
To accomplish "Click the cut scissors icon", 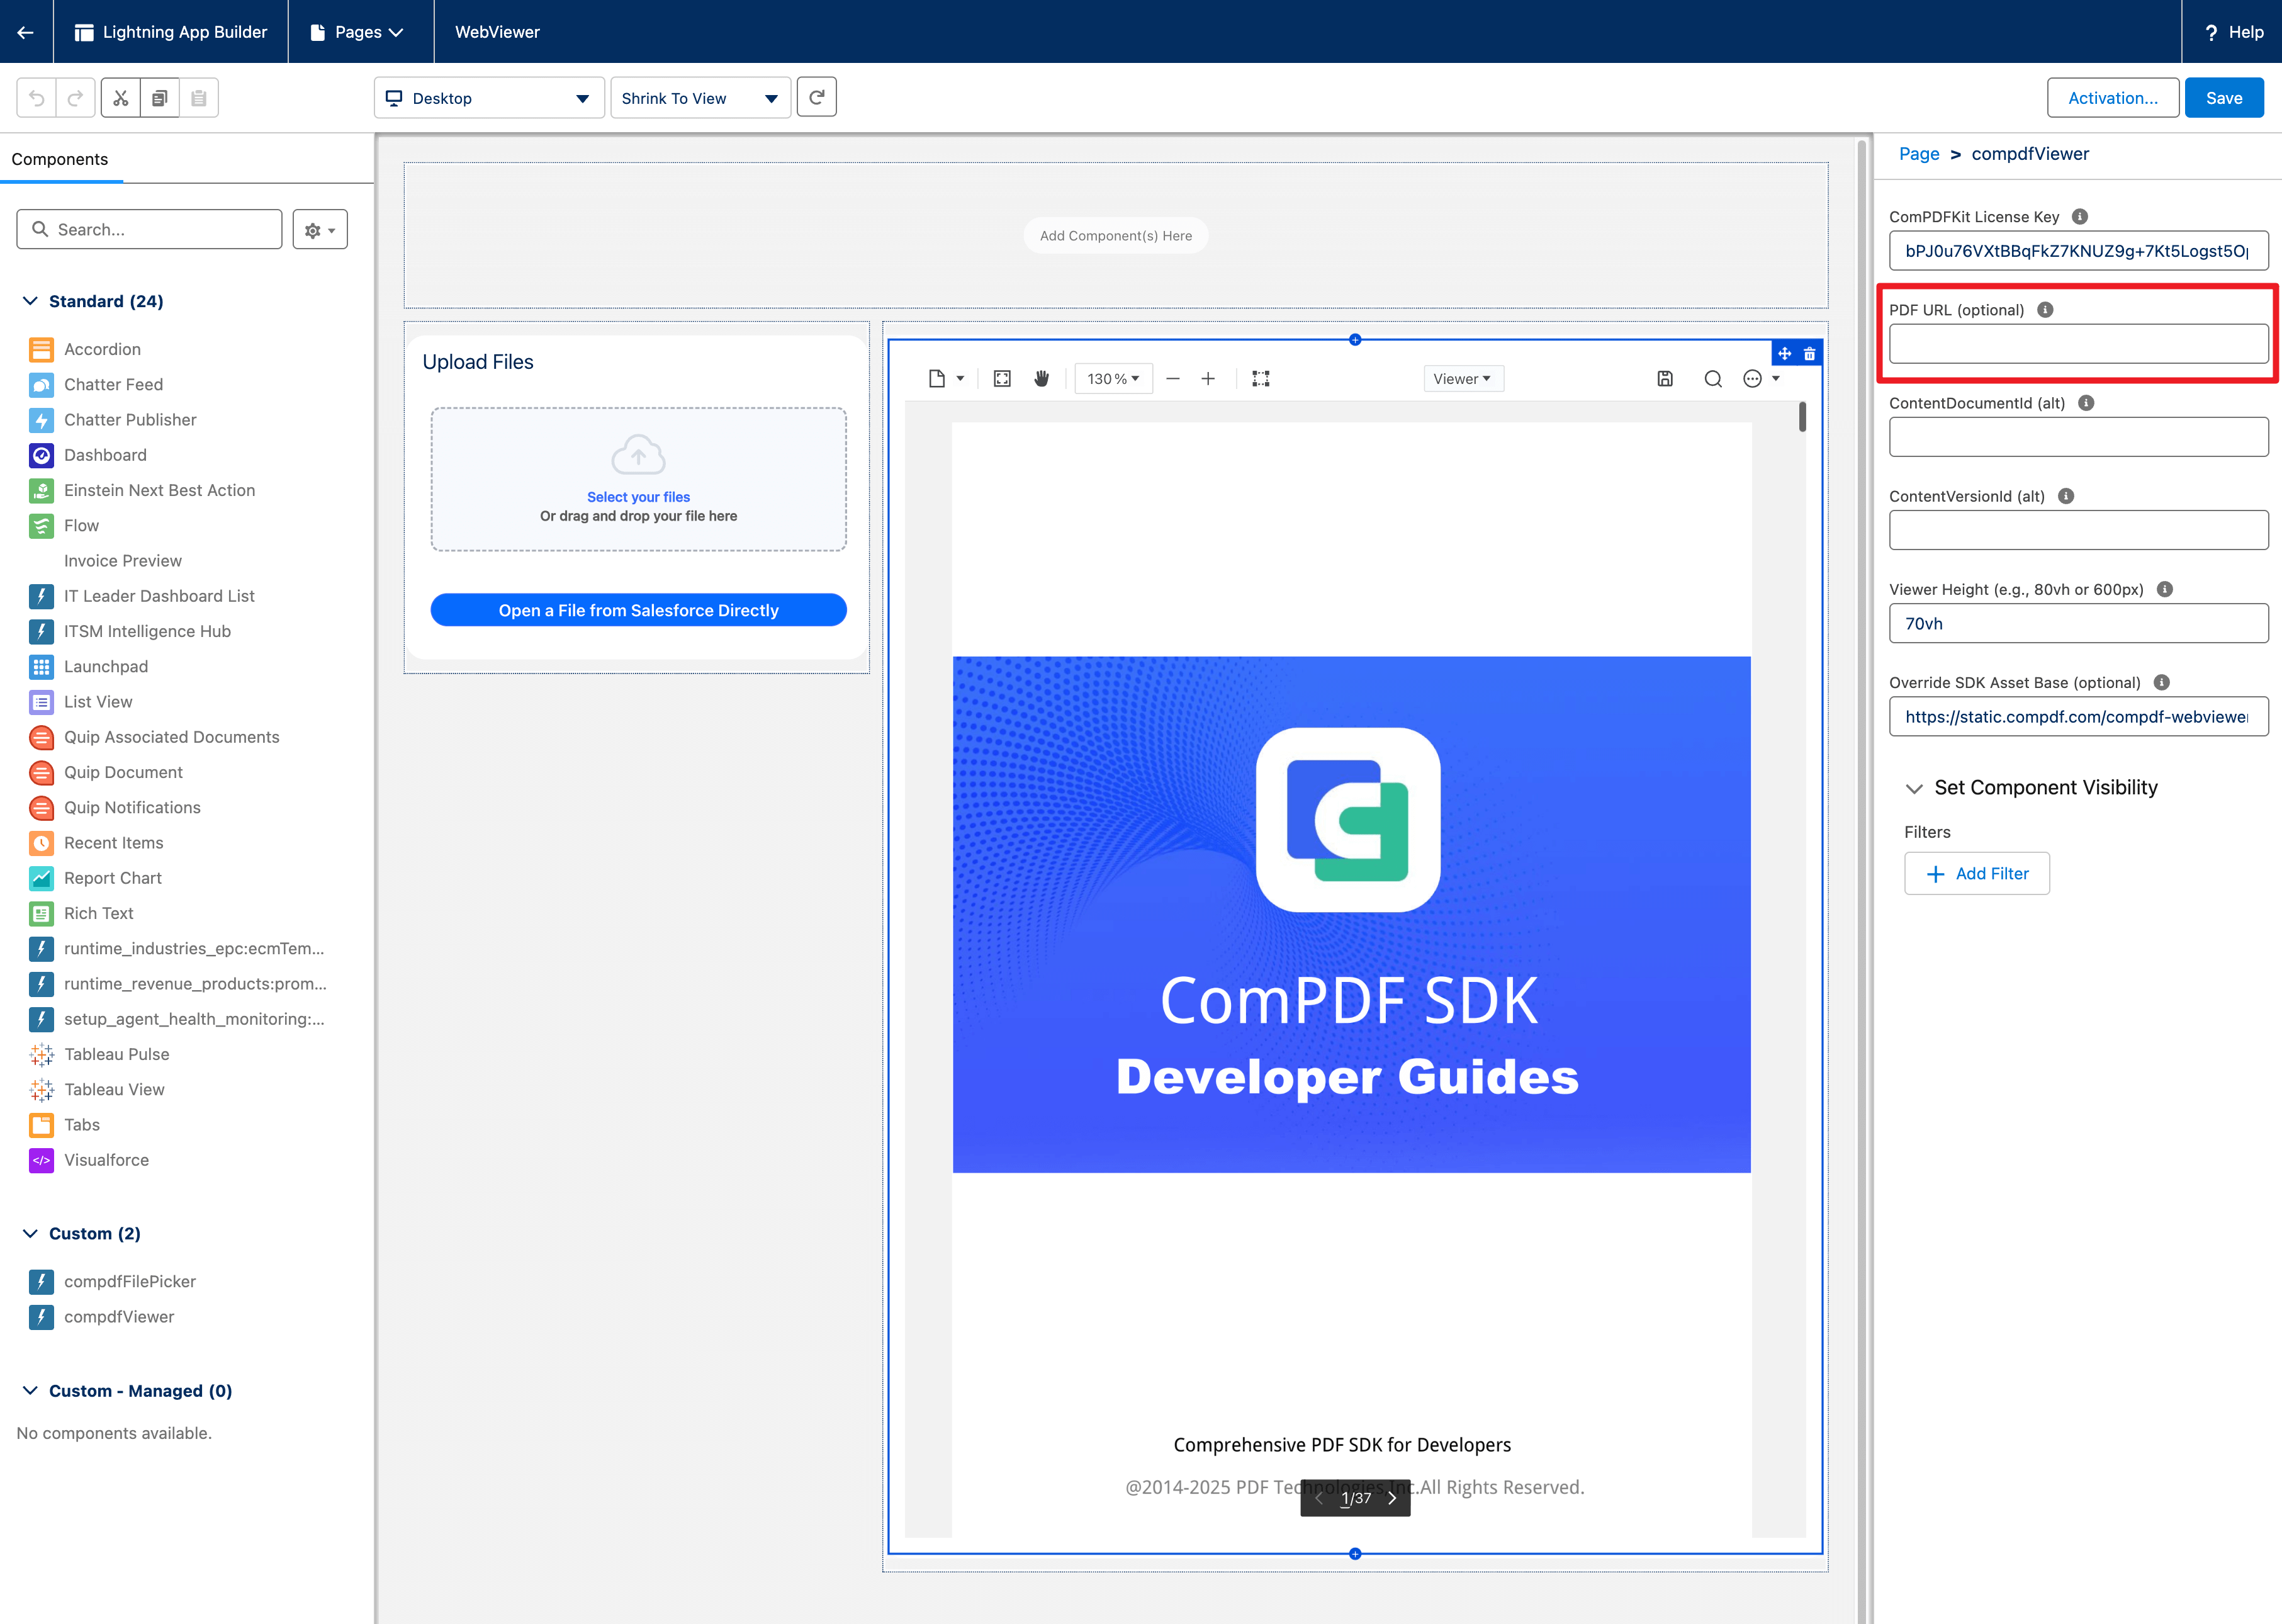I will point(120,98).
